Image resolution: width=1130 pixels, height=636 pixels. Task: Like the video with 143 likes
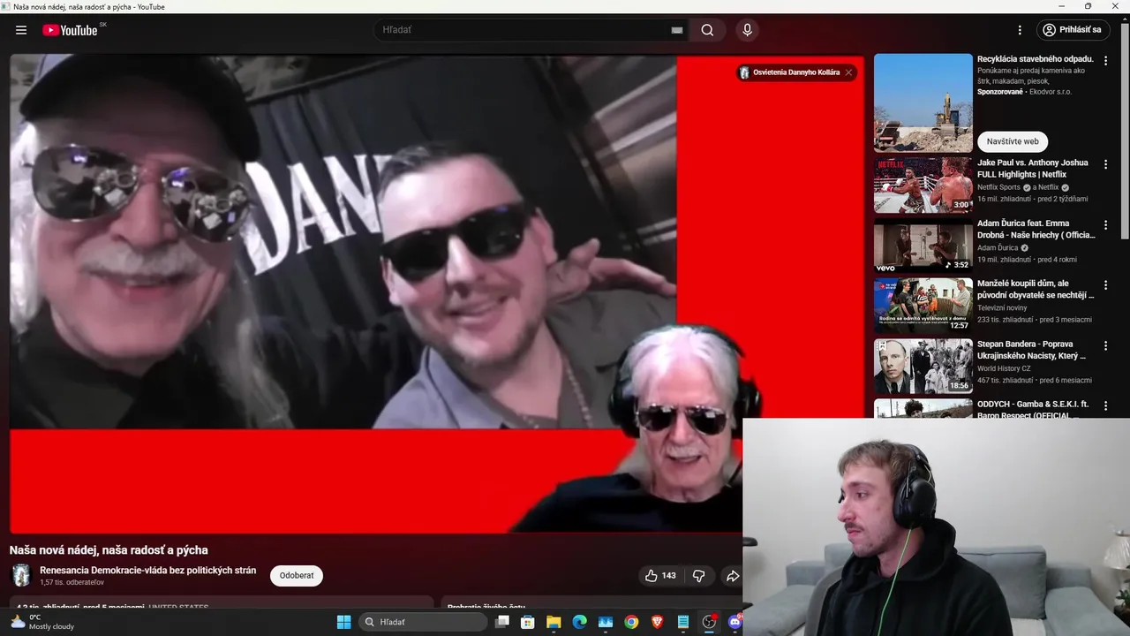tap(659, 576)
